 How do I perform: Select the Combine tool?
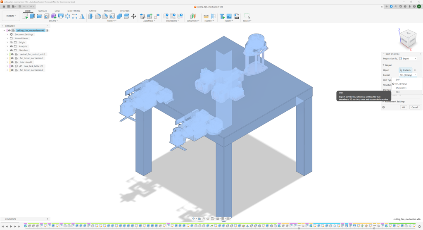(x=119, y=16)
